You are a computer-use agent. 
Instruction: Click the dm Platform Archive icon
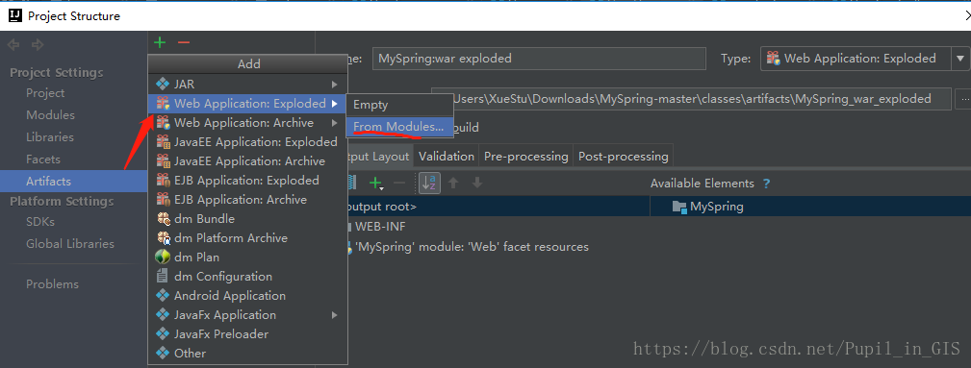(x=163, y=237)
